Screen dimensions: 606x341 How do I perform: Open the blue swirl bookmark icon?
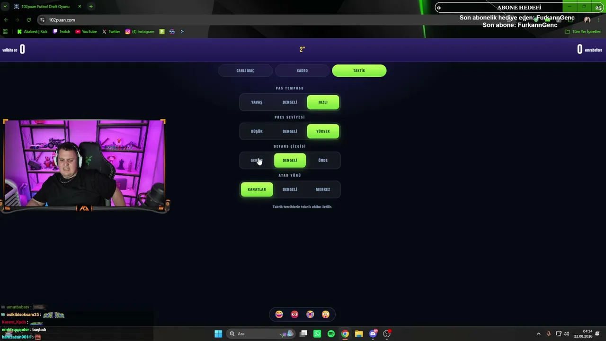point(172,32)
